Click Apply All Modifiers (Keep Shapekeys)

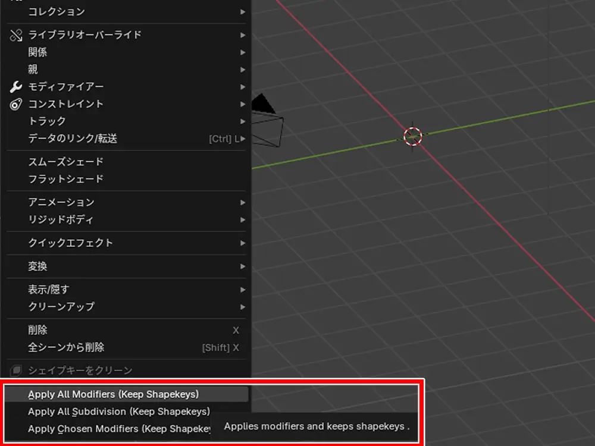tap(113, 394)
